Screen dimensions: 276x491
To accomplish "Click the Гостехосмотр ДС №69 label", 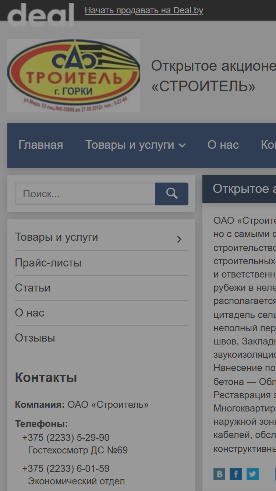I will click(78, 450).
